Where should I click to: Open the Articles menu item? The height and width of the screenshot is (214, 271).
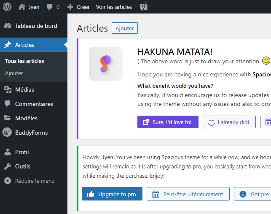(34, 45)
